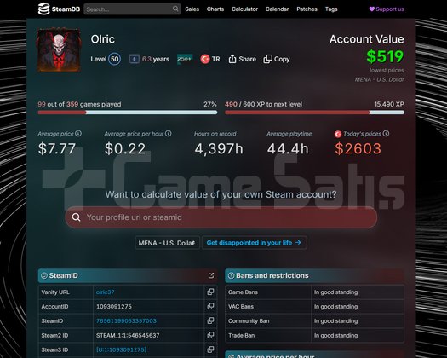Click the Average price info icon

[x=78, y=133]
